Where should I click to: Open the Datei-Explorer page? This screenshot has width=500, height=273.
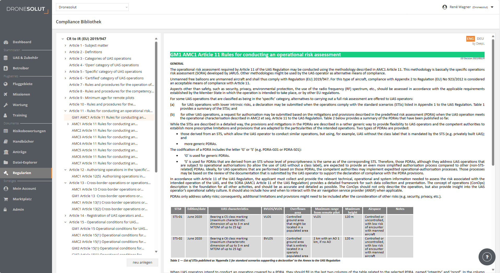pyautogui.click(x=26, y=163)
